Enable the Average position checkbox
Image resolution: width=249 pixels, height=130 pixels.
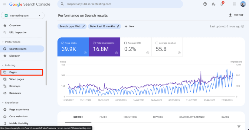click(x=157, y=43)
